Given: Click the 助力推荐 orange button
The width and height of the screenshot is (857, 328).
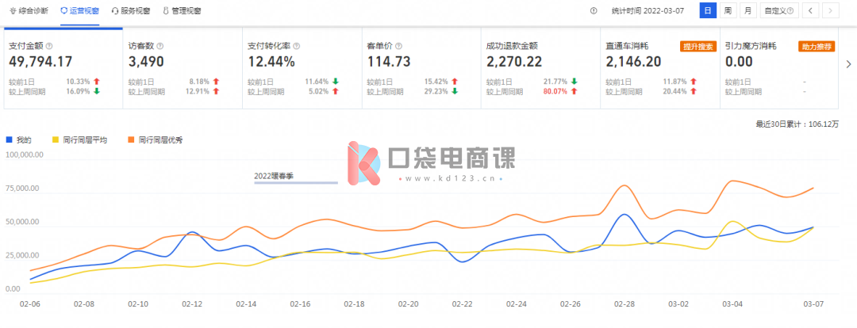Looking at the screenshot, I should (x=816, y=47).
